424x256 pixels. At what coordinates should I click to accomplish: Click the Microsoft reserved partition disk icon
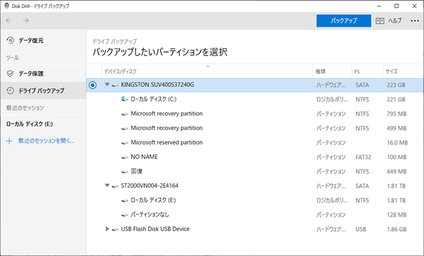125,143
